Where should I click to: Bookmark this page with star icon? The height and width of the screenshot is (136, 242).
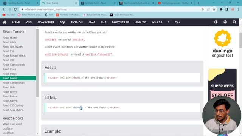214,9
